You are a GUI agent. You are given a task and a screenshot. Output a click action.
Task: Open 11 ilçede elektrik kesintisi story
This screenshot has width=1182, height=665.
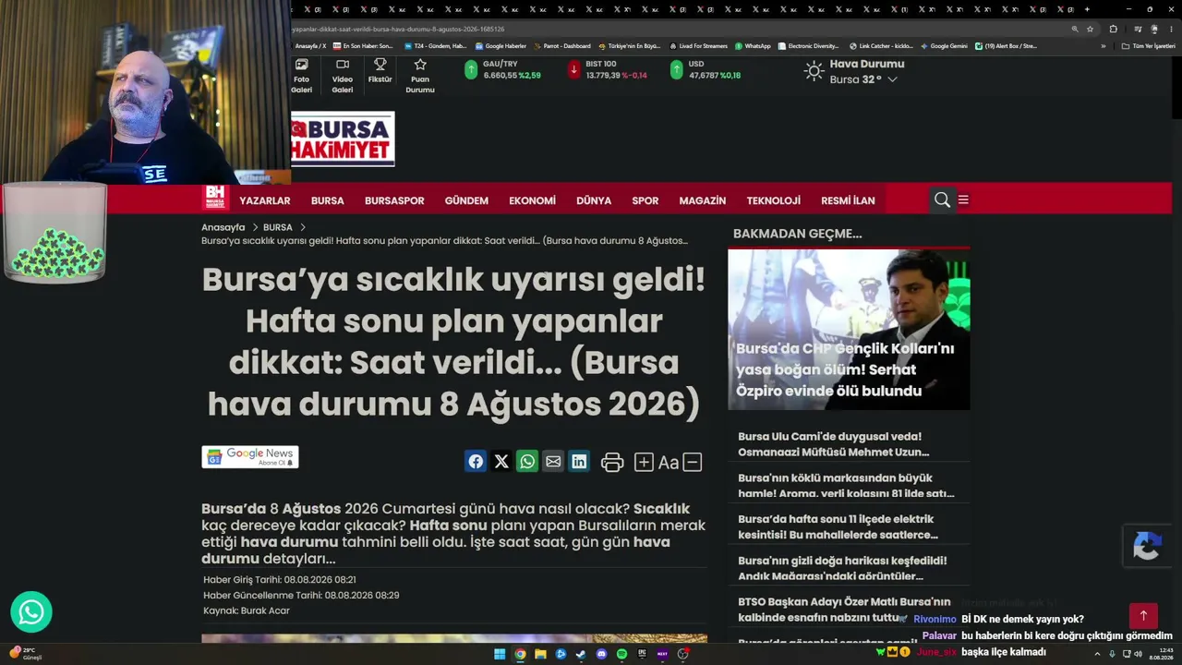(x=838, y=526)
